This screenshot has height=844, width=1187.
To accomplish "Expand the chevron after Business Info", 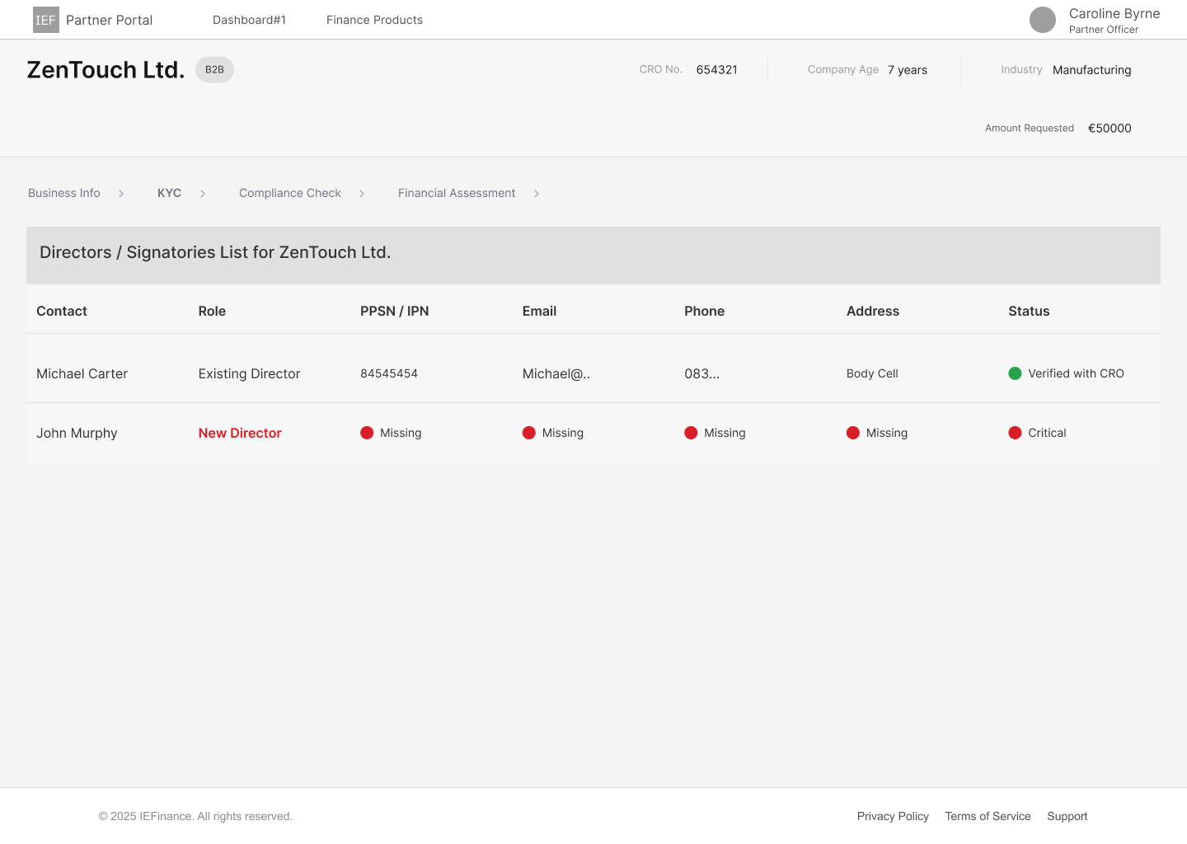I will click(120, 193).
